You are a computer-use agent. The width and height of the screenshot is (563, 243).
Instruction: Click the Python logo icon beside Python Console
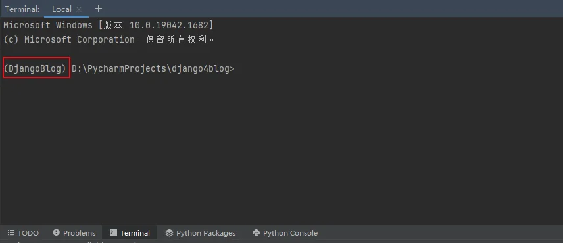click(x=256, y=233)
